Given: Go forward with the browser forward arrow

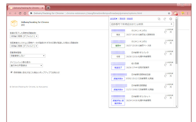Looking at the screenshot, I should [x=15, y=13].
